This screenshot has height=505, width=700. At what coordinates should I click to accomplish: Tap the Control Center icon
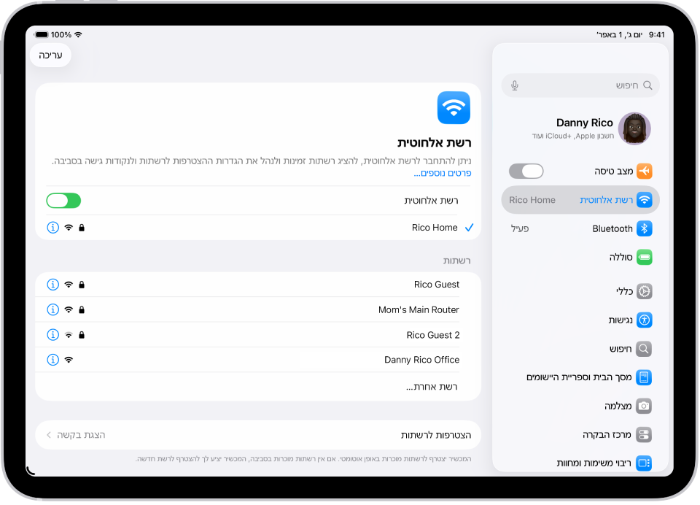644,435
